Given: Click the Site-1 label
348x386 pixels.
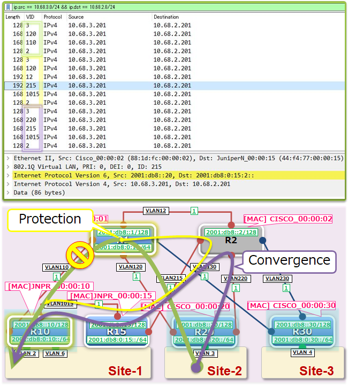Looking at the screenshot, I should [125, 371].
